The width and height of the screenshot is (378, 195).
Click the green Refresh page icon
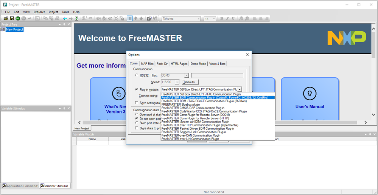[77, 18]
